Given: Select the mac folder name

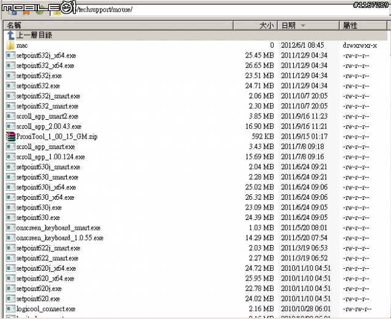Looking at the screenshot, I should pos(22,46).
